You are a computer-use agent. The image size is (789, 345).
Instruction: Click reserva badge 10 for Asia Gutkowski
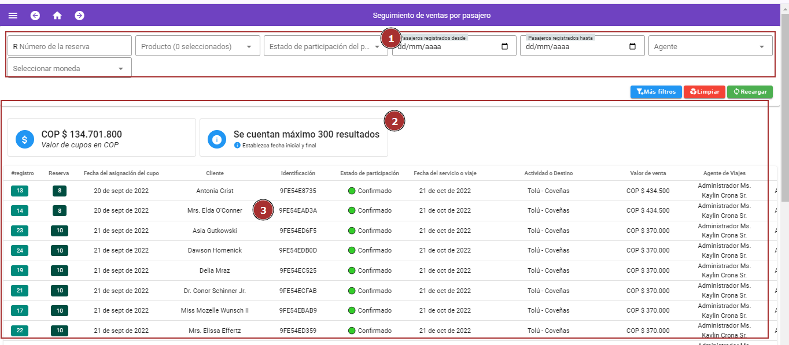[59, 231]
